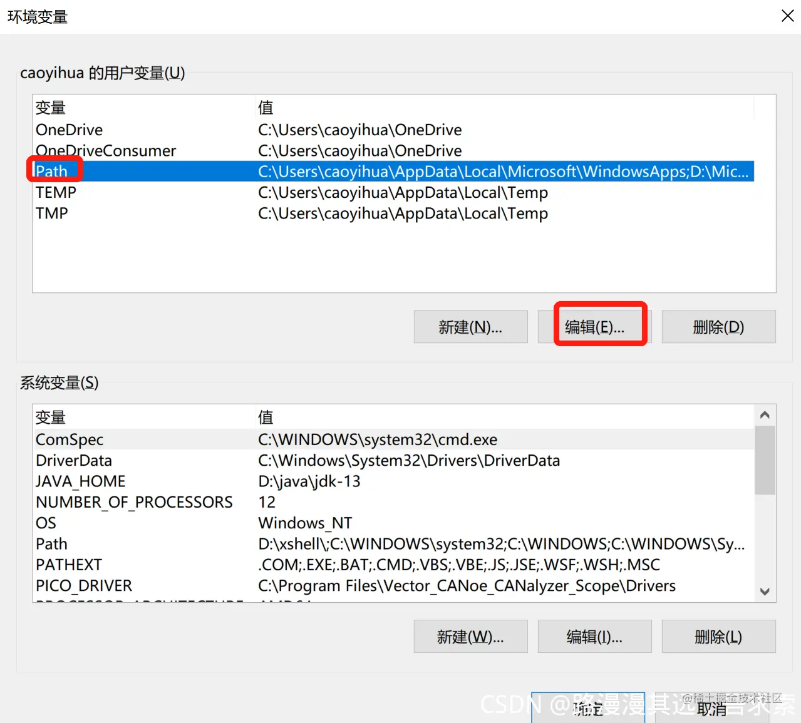
Task: Select the PATHEXT system variable
Action: pyautogui.click(x=393, y=565)
